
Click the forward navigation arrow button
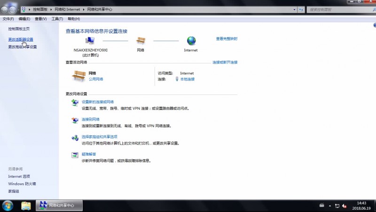pyautogui.click(x=13, y=9)
